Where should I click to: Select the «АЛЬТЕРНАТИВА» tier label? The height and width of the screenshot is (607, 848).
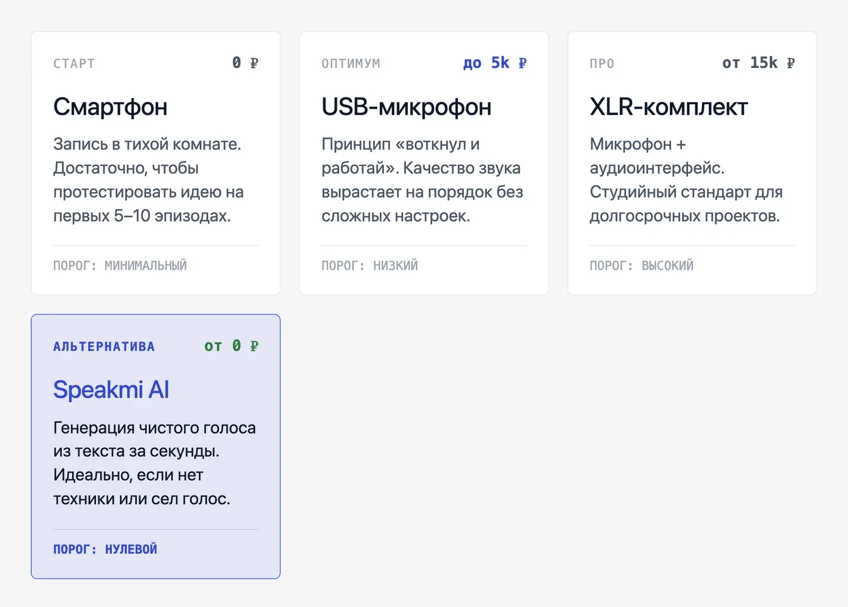coord(104,347)
